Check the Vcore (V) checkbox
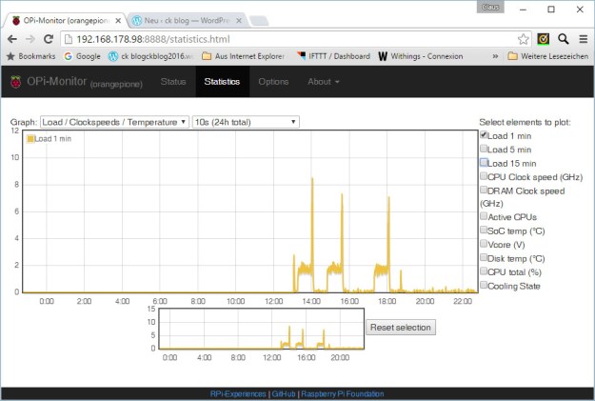The image size is (595, 401). [484, 243]
